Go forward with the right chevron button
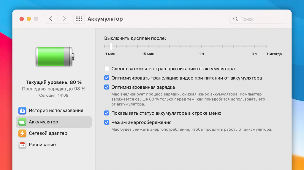Image resolution: width=304 pixels, height=170 pixels. coord(64,19)
